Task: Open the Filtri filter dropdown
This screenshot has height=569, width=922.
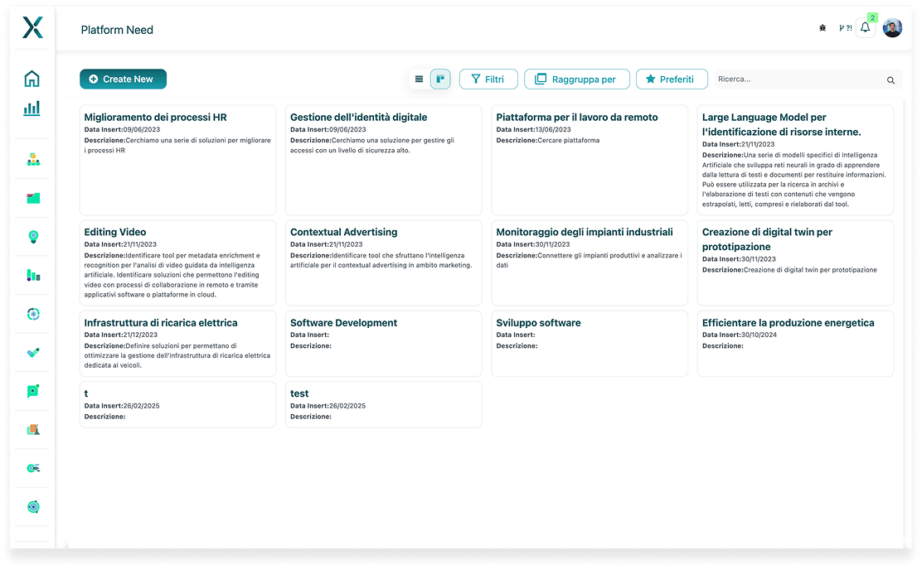Action: (x=488, y=80)
